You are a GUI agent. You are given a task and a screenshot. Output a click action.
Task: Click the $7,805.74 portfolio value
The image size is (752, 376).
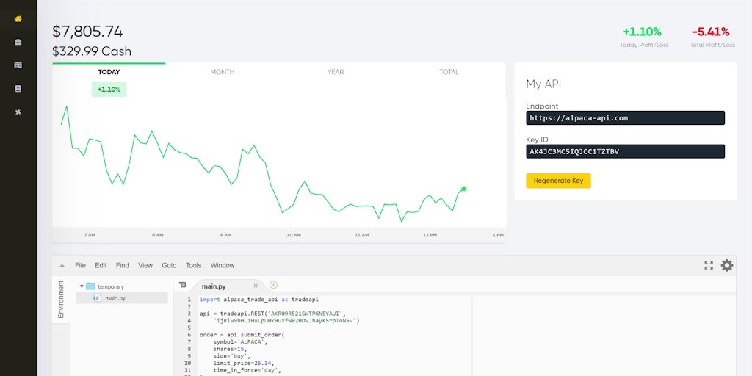(87, 32)
